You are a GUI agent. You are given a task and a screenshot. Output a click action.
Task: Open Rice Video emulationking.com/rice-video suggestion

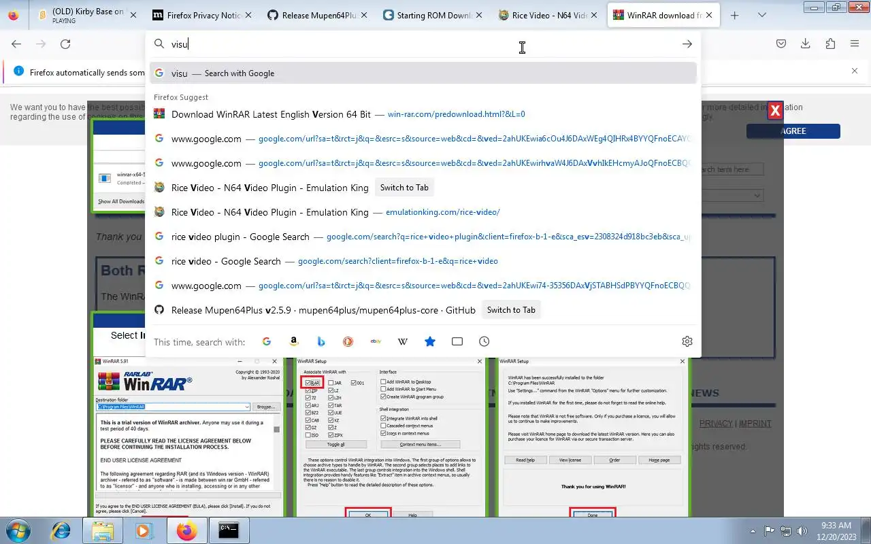point(423,212)
